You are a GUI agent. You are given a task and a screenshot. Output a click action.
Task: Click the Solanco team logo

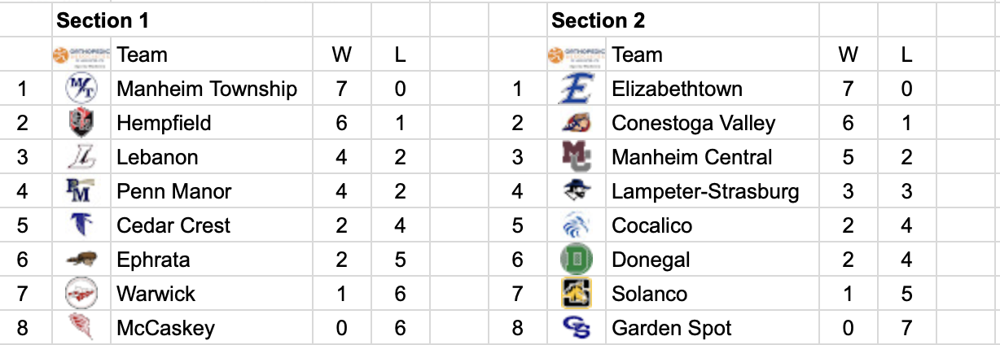click(x=577, y=293)
